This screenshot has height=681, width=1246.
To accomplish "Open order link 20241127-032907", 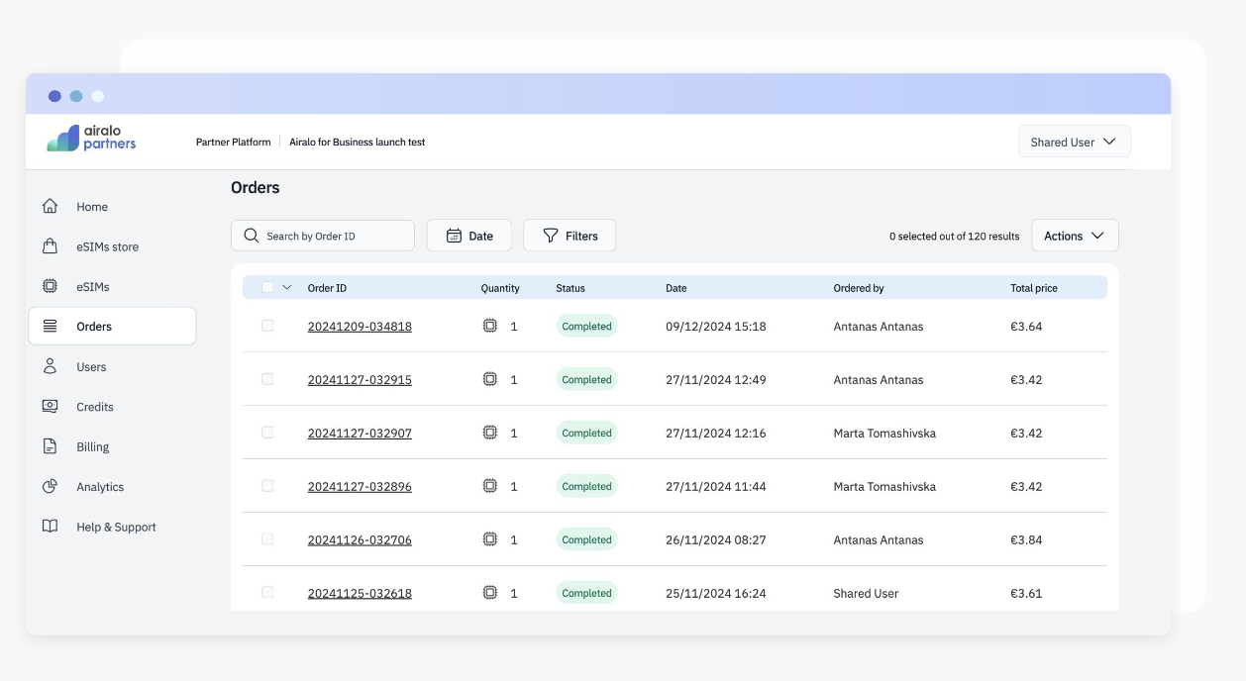I will pos(360,434).
